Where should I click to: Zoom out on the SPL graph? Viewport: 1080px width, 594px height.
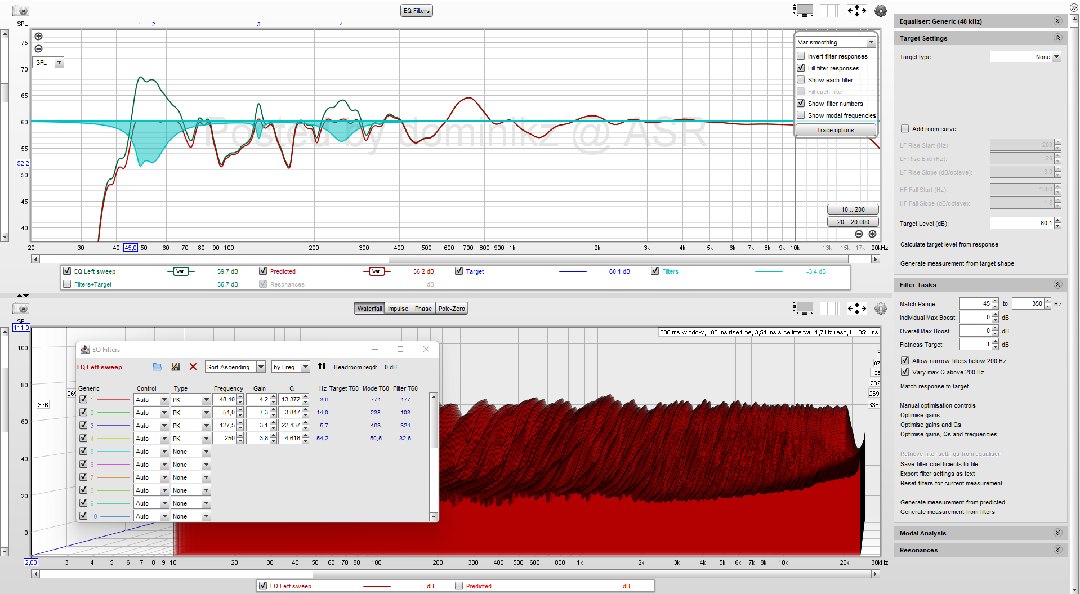coord(38,49)
